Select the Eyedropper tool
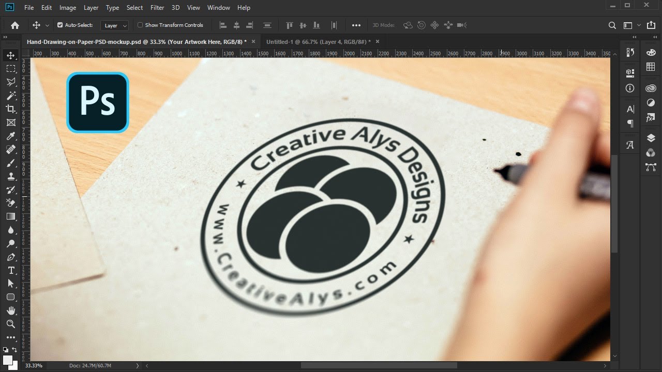 click(10, 136)
